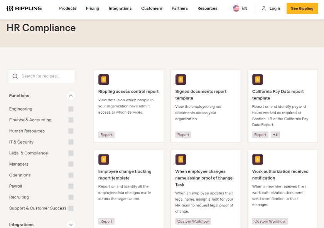This screenshot has height=228, width=324.
Task: Click the Signed documents report template icon
Action: click(181, 80)
